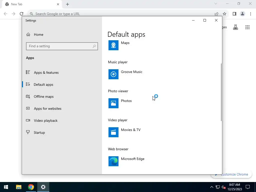Select Default apps in sidebar
This screenshot has height=192, width=256.
(62, 84)
